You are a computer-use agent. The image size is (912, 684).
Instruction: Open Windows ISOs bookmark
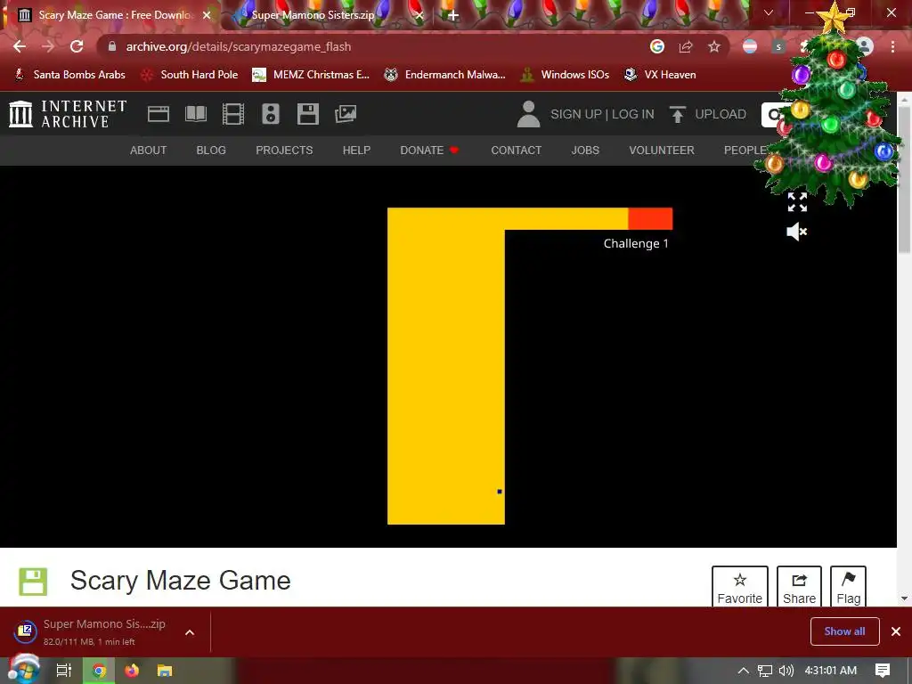tap(565, 75)
